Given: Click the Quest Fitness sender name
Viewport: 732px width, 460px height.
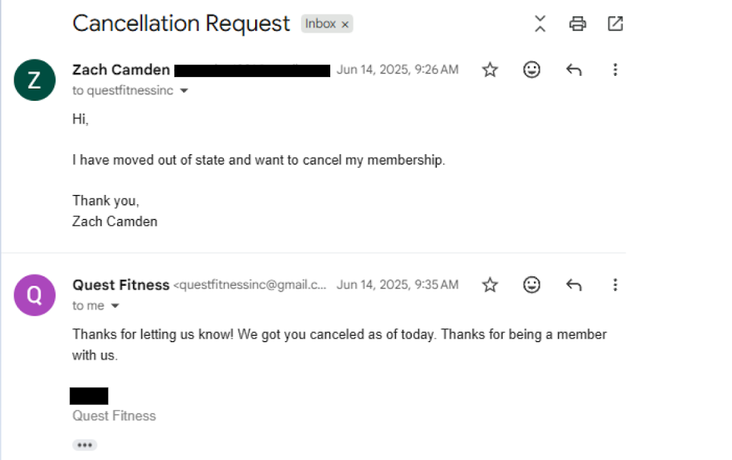Looking at the screenshot, I should [121, 285].
